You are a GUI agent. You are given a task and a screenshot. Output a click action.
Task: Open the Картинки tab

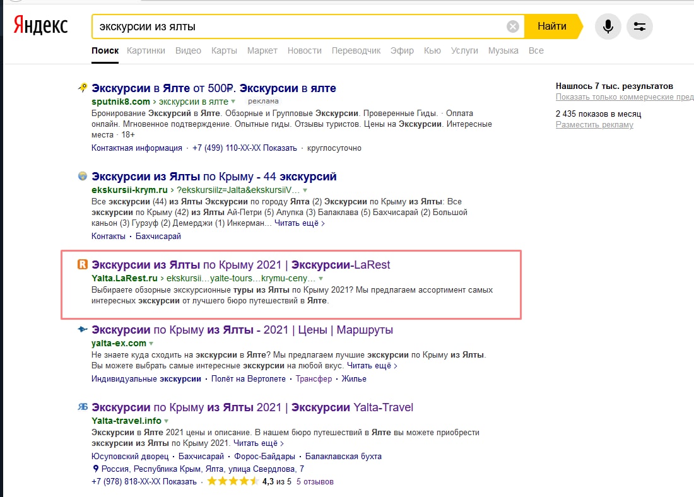tap(146, 50)
